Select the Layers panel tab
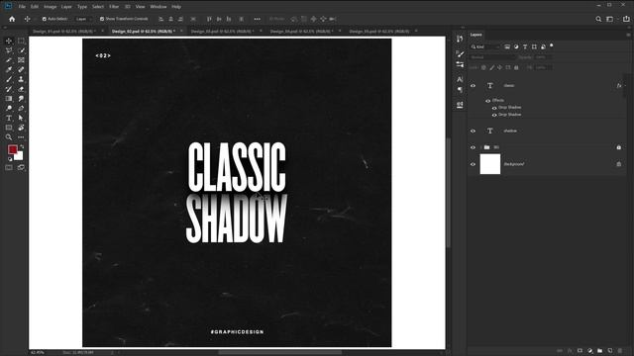The image size is (634, 356). point(475,35)
